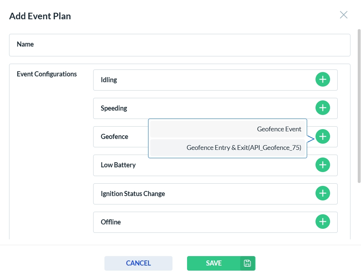The width and height of the screenshot is (361, 279).
Task: Close the Add Event Plan dialog
Action: pos(344,15)
